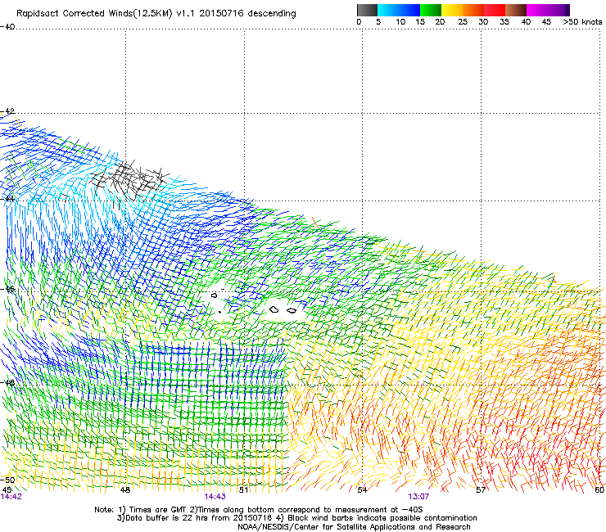Click the yellow 20-25 knots legend swatch
The height and width of the screenshot is (532, 606).
452,10
